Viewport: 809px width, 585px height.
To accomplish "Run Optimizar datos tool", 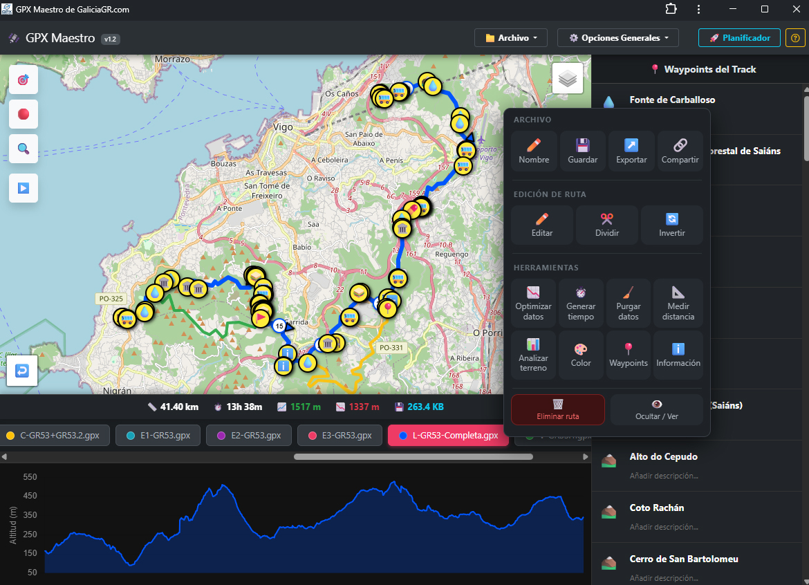I will coord(533,304).
